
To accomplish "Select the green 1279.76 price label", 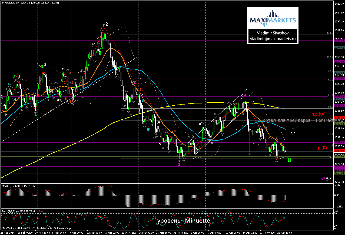I will pyautogui.click(x=339, y=156).
